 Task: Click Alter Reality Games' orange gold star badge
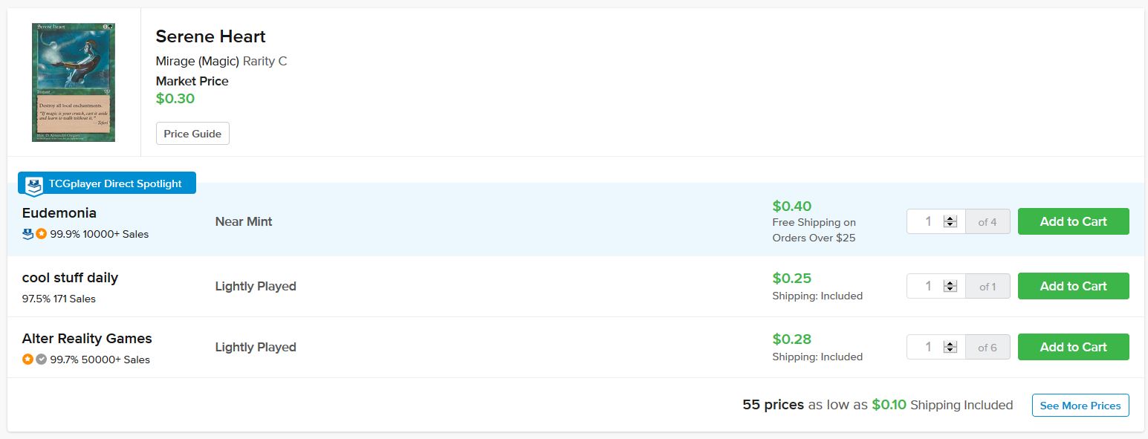coord(28,360)
